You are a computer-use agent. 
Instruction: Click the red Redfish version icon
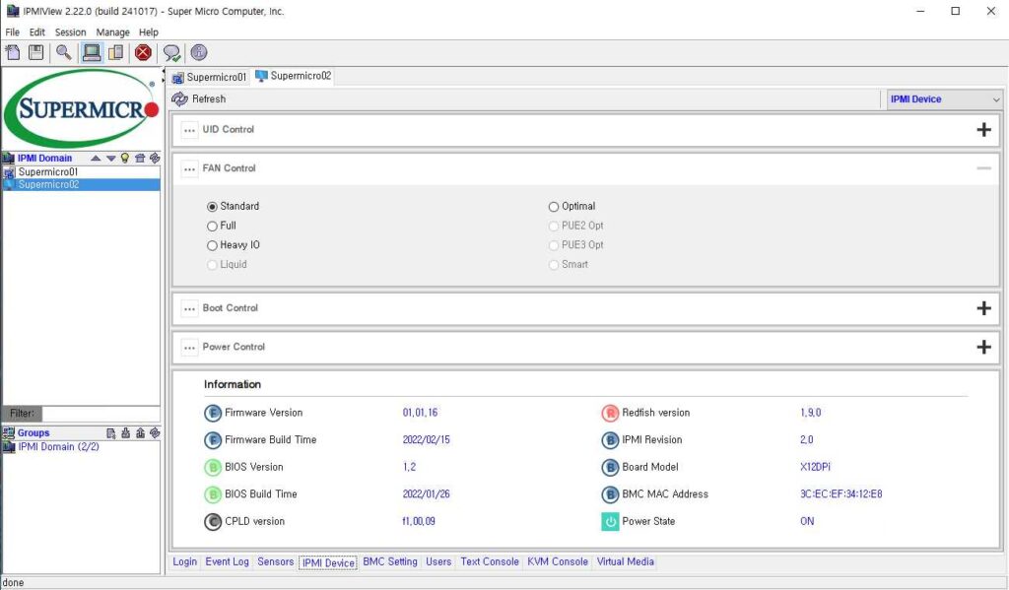610,413
